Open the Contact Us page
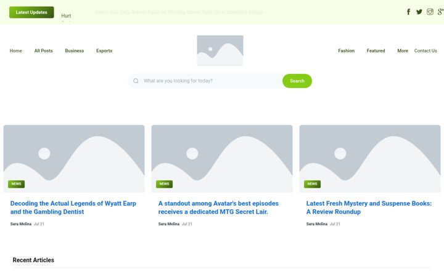The width and height of the screenshot is (444, 277). click(425, 51)
